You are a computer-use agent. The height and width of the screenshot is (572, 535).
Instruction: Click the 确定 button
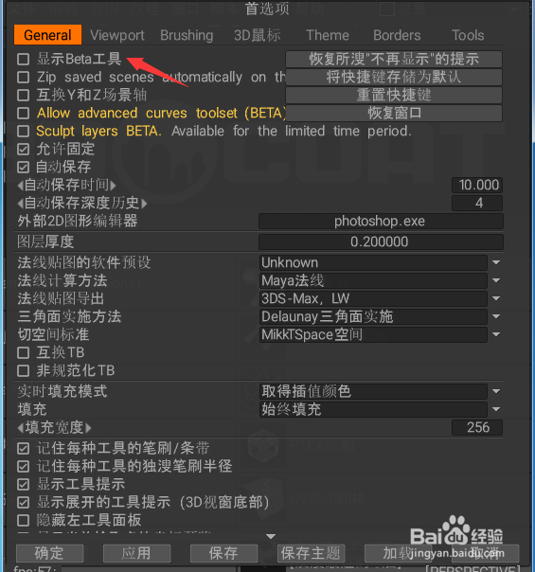coord(49,553)
